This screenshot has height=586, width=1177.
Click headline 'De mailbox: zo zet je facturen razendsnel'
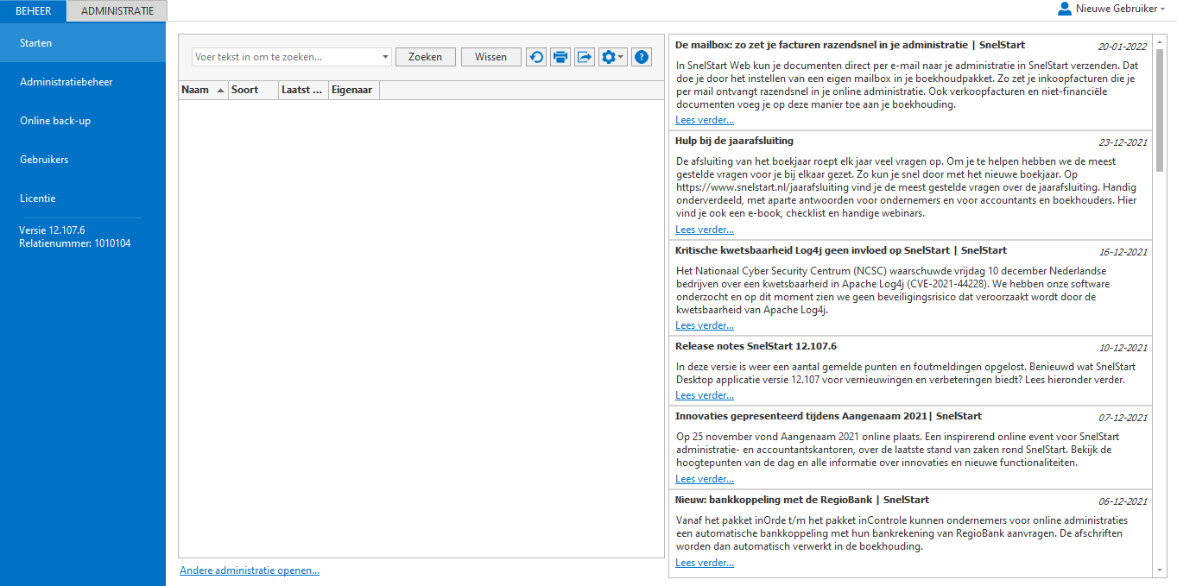click(850, 45)
